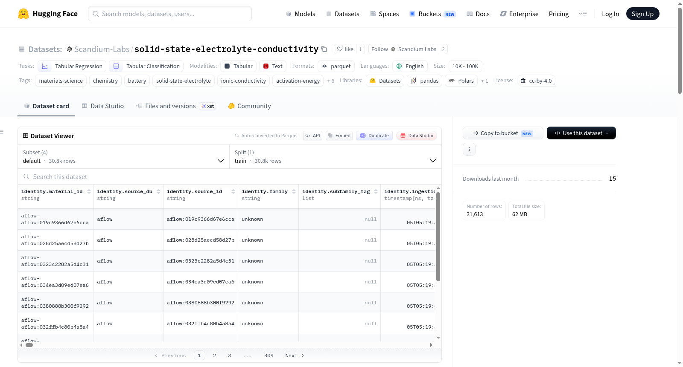Viewport: 683px width, 367px height.
Task: Select the Tabular Regression task tag
Action: 72,66
